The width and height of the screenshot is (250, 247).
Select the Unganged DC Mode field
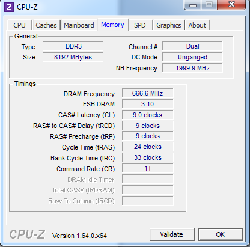pos(192,57)
